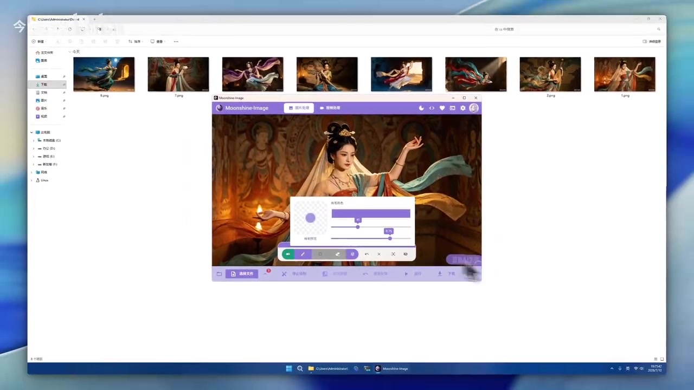The height and width of the screenshot is (390, 694).
Task: Clear the mask with X icon
Action: coord(379,254)
